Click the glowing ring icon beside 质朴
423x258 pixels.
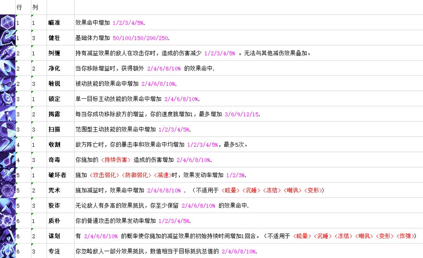point(7,221)
